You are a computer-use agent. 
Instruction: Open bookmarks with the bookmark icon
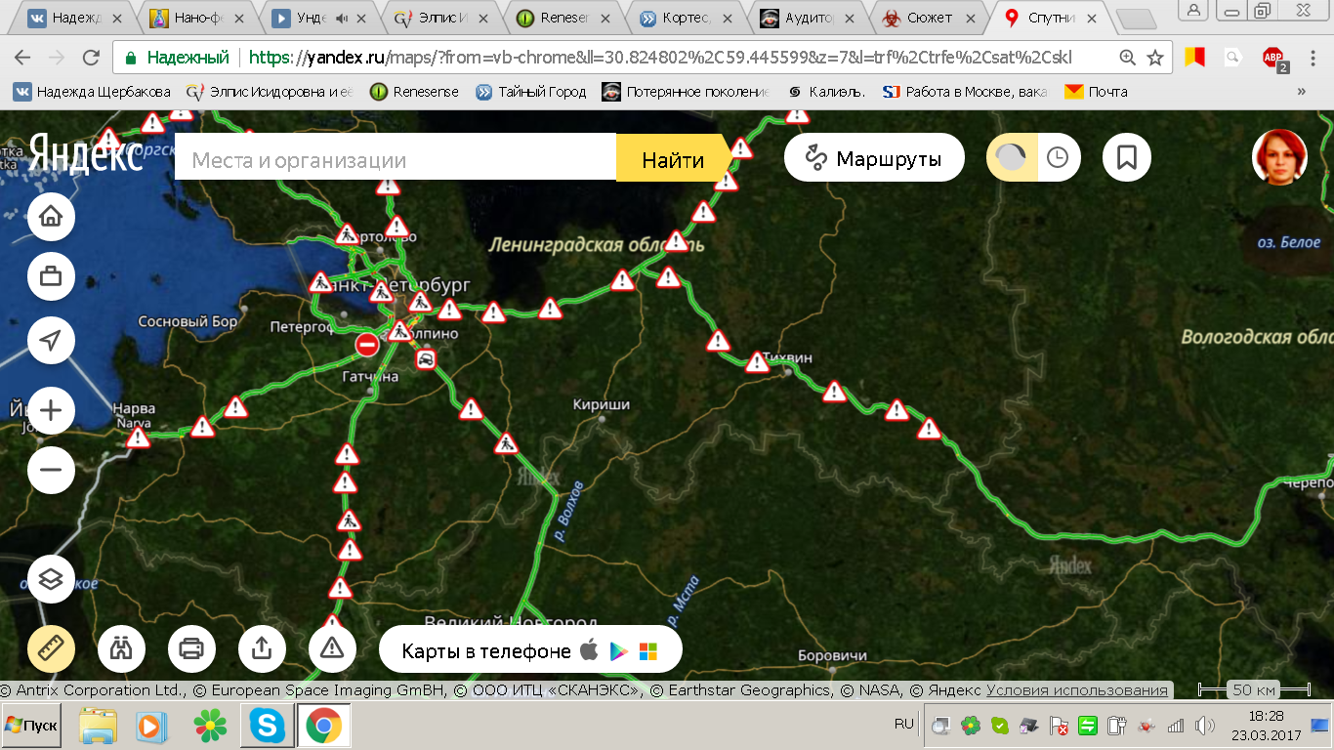(x=1127, y=157)
